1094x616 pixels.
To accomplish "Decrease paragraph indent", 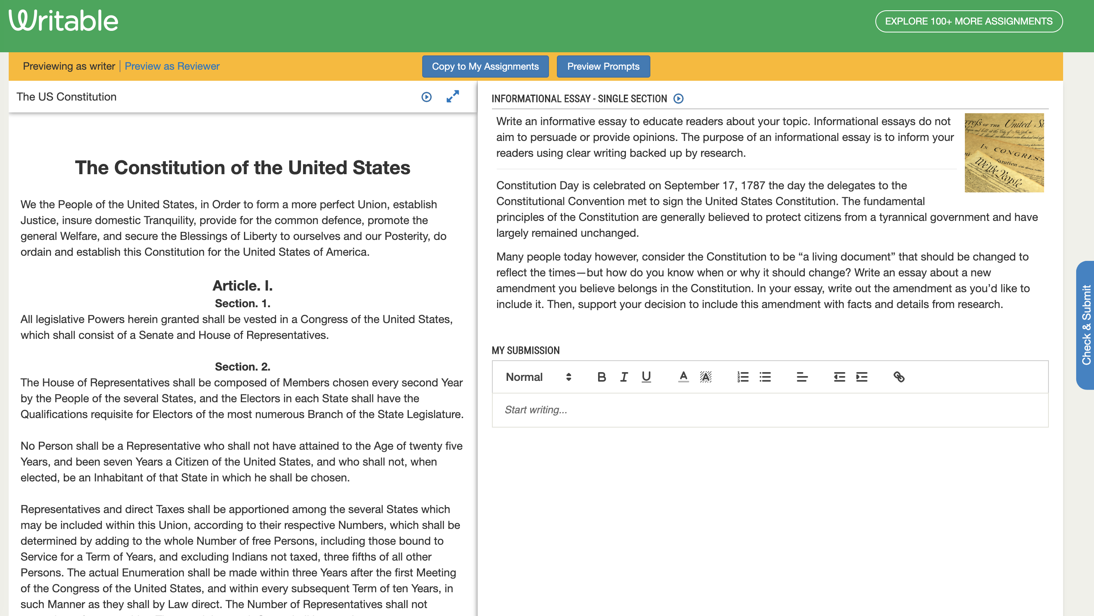I will click(x=839, y=377).
